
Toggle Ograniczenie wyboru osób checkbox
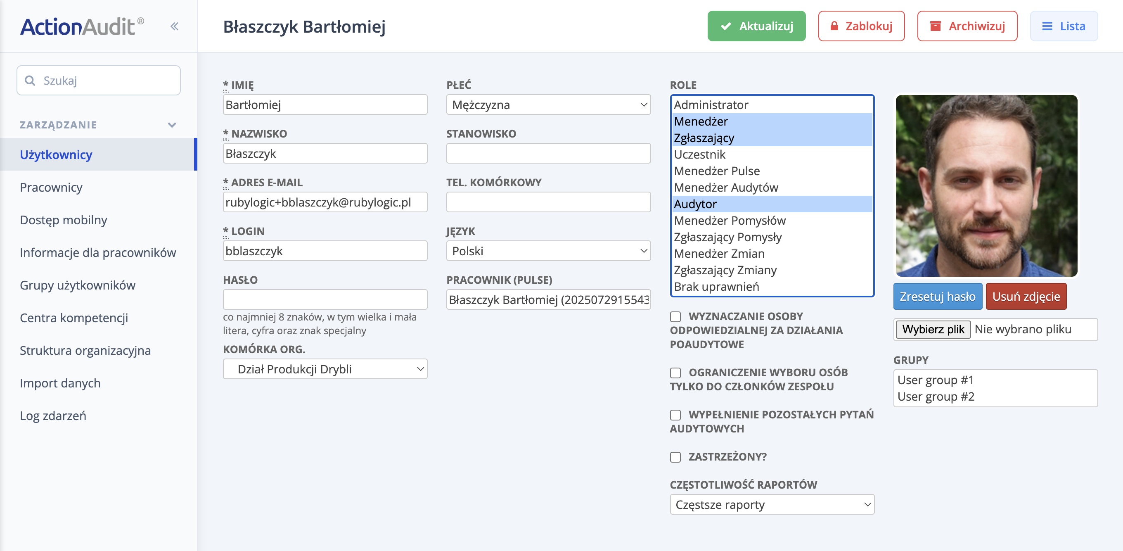click(675, 373)
